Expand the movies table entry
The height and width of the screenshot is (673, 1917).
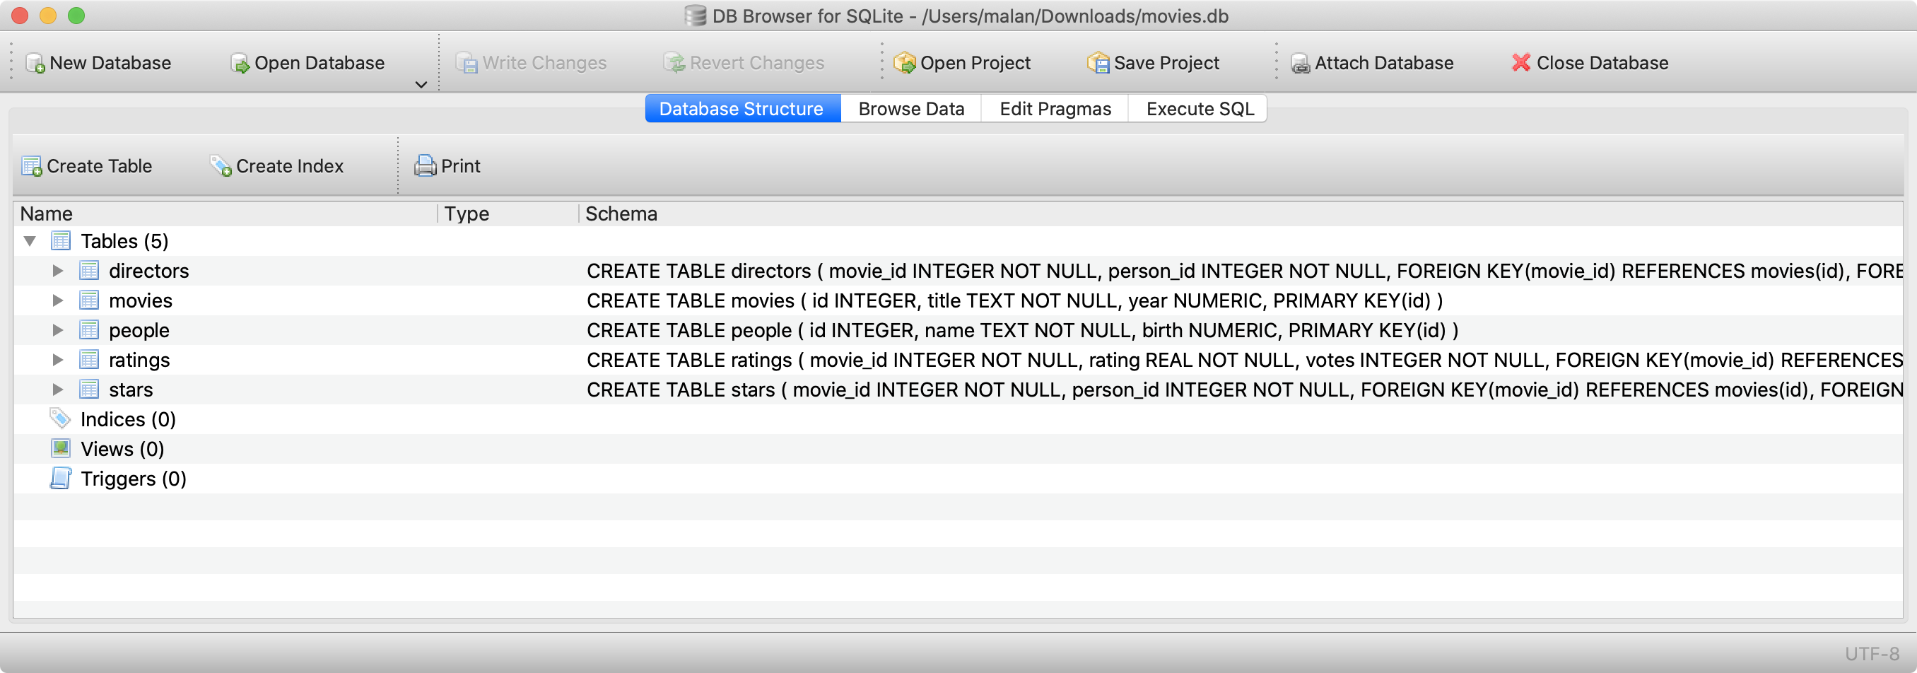pos(57,300)
